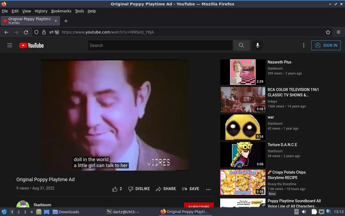345x216 pixels.
Task: Like the video with thumbs up
Action: pyautogui.click(x=117, y=189)
